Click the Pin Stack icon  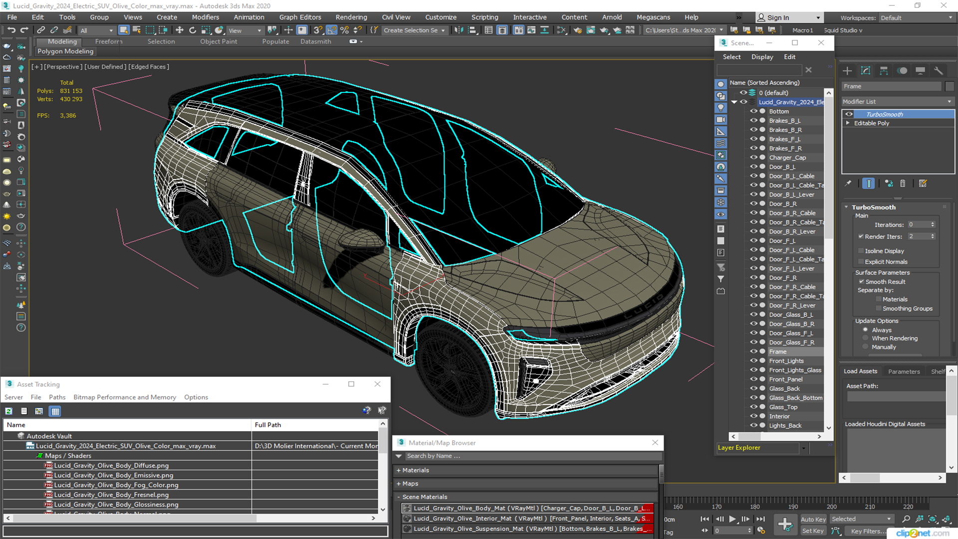[848, 184]
